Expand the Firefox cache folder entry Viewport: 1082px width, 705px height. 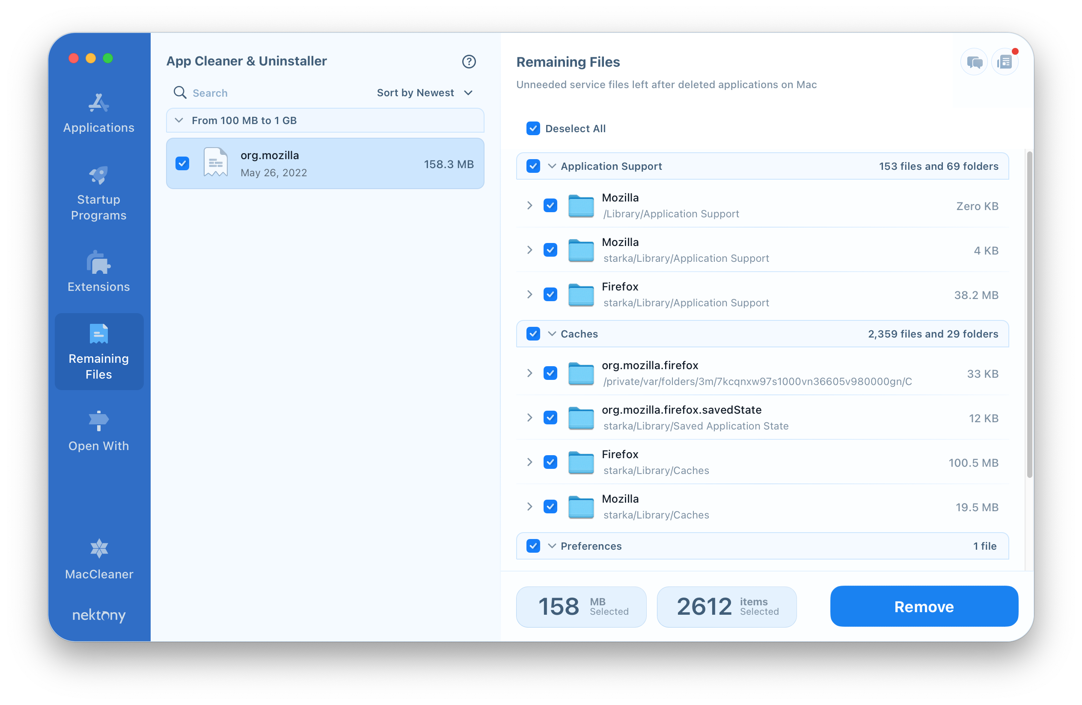coord(529,462)
